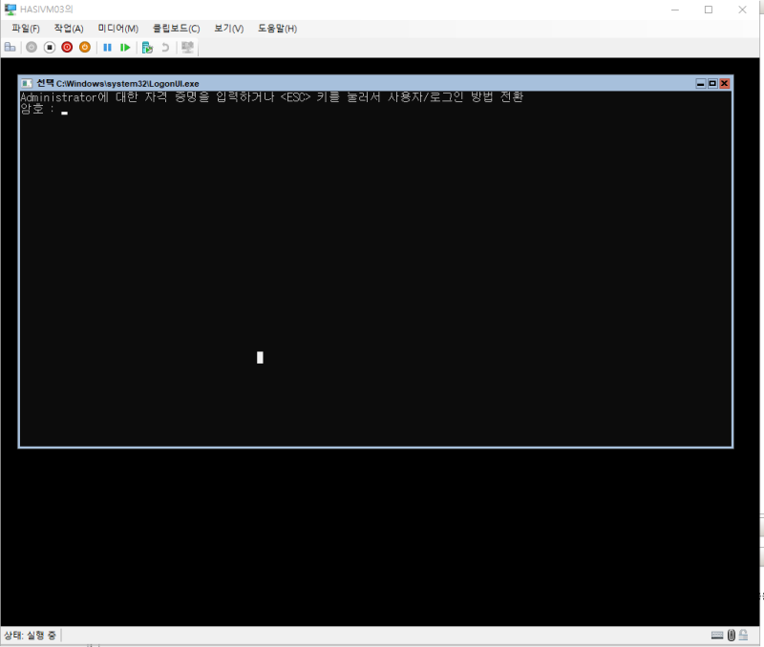Minimize the HASIVM03 connection window
This screenshot has width=764, height=647.
[675, 10]
